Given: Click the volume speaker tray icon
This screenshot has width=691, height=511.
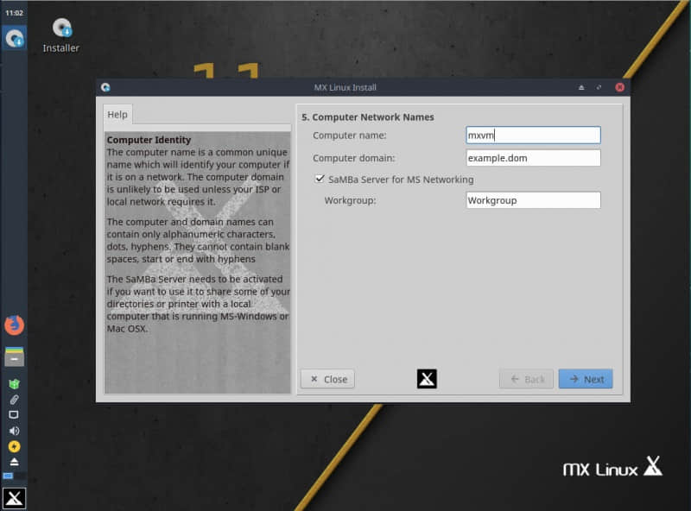Looking at the screenshot, I should pyautogui.click(x=14, y=431).
